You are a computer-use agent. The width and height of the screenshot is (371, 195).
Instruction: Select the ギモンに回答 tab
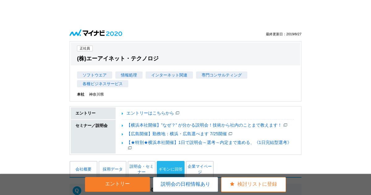coord(171,169)
